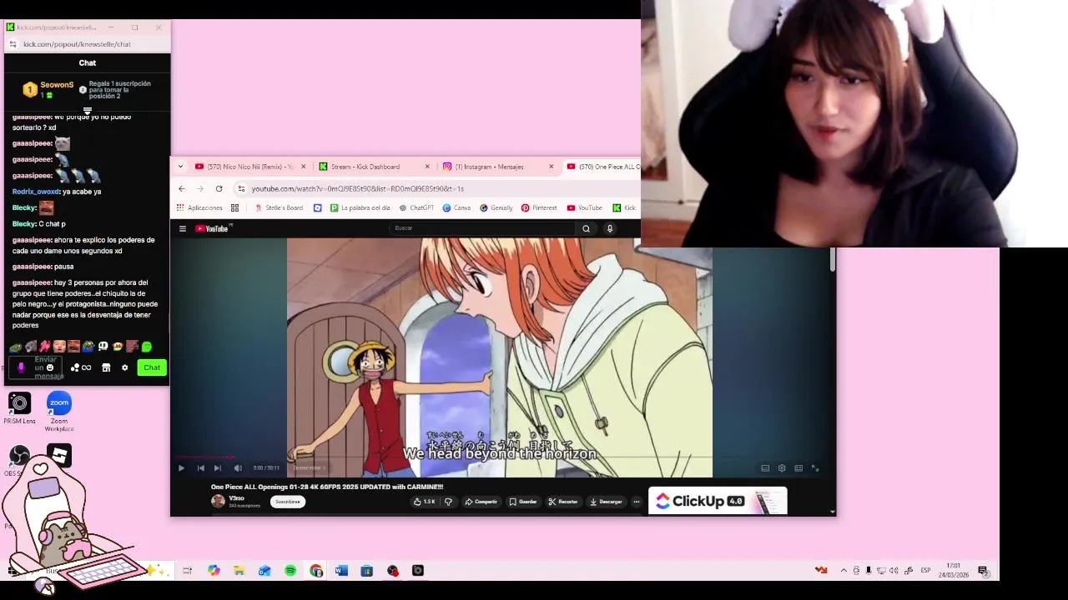The height and width of the screenshot is (600, 1068).
Task: Click the YouTube Buscar search field
Action: (x=482, y=228)
